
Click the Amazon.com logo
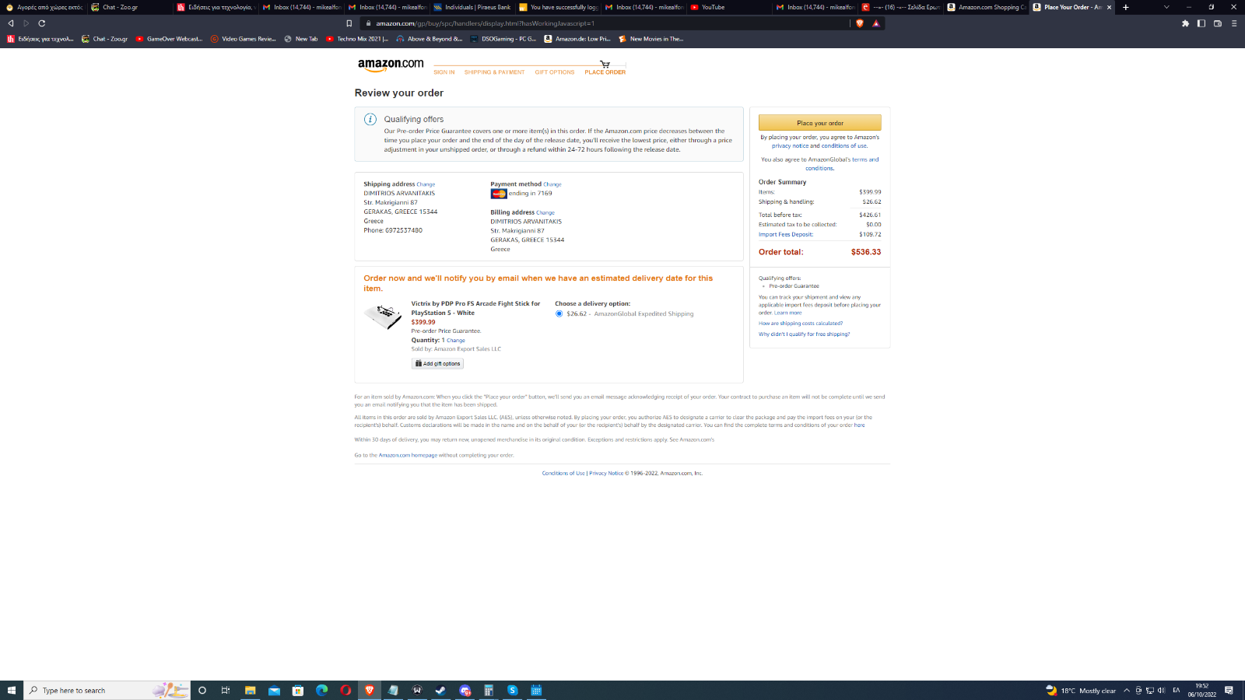(391, 65)
